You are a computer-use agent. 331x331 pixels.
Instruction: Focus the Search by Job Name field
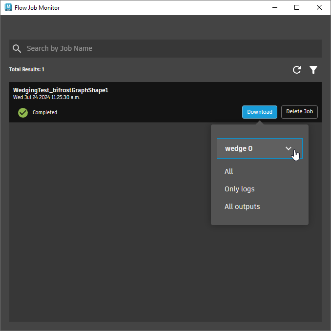pyautogui.click(x=165, y=48)
